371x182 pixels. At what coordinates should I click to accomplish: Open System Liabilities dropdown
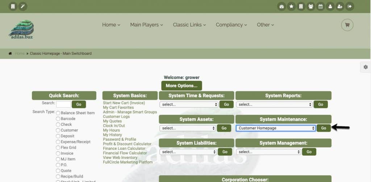[188, 152]
